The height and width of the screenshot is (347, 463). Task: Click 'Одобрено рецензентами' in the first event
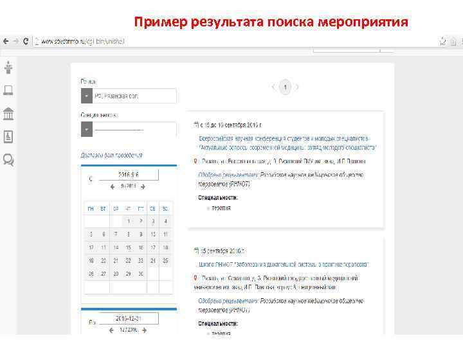(x=228, y=175)
